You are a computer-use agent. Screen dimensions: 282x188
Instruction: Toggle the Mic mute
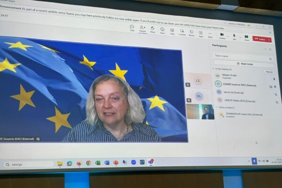(x=234, y=37)
